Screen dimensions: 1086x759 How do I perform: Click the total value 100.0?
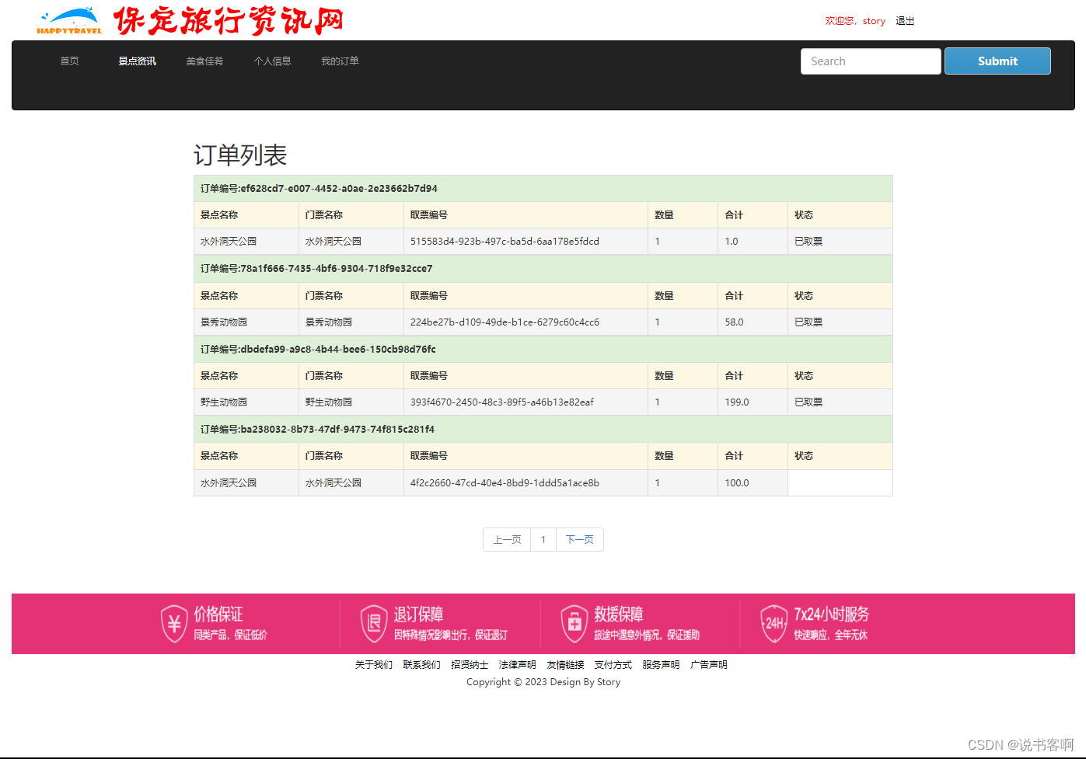737,483
